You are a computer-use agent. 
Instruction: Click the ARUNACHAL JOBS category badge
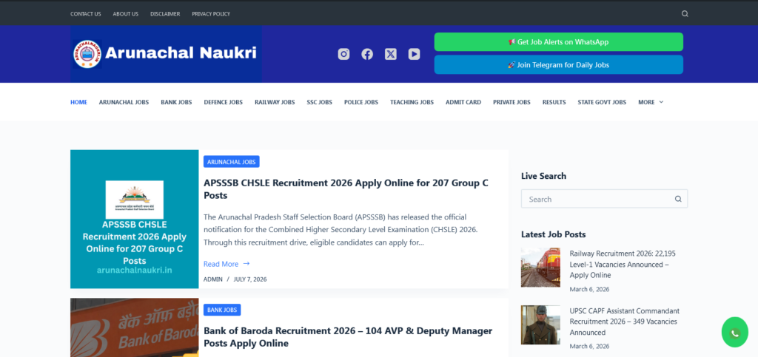point(232,162)
